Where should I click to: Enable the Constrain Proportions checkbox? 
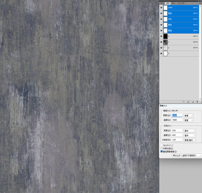pyautogui.click(x=162, y=149)
